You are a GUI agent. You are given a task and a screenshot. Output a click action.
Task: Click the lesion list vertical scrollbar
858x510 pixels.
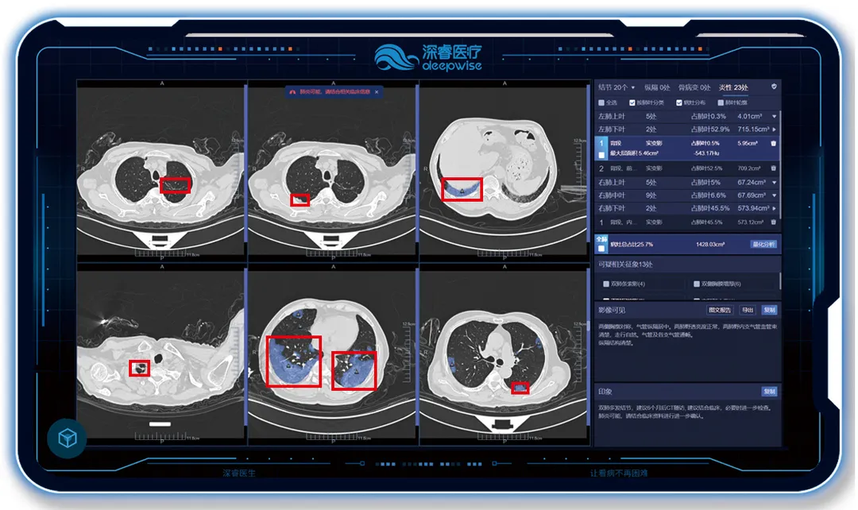[779, 164]
